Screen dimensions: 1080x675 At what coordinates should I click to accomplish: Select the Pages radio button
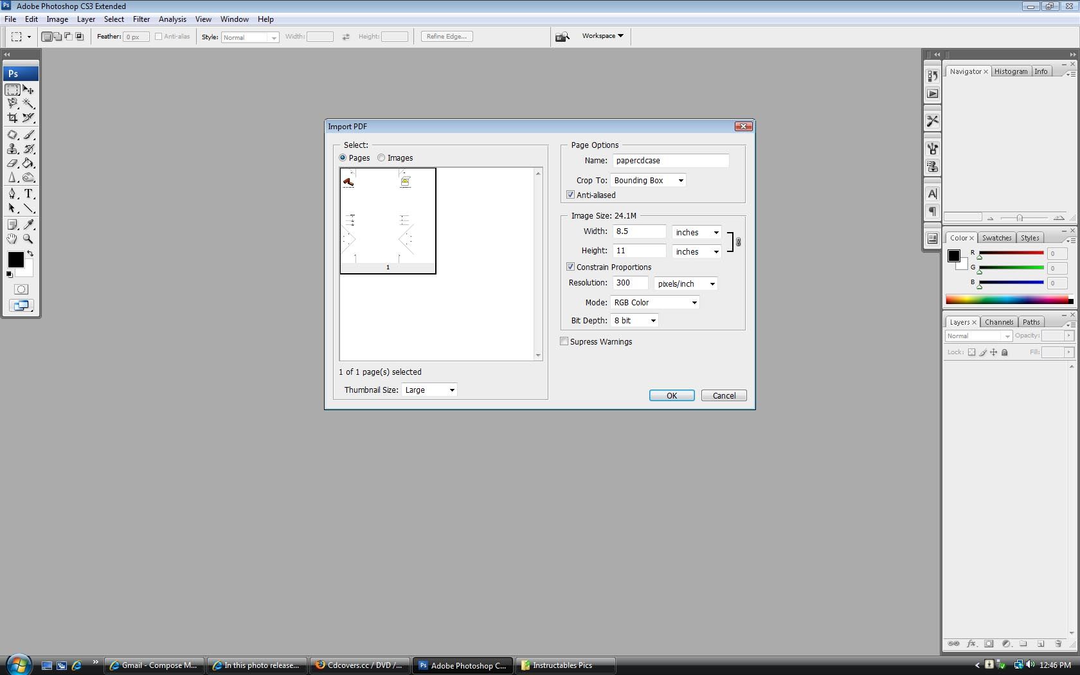[x=343, y=157]
